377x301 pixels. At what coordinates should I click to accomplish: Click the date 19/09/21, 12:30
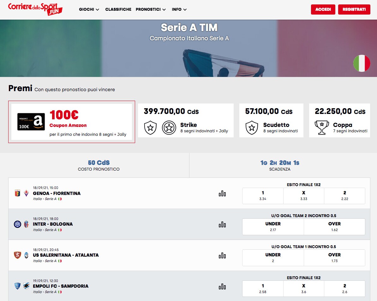[x=45, y=281]
